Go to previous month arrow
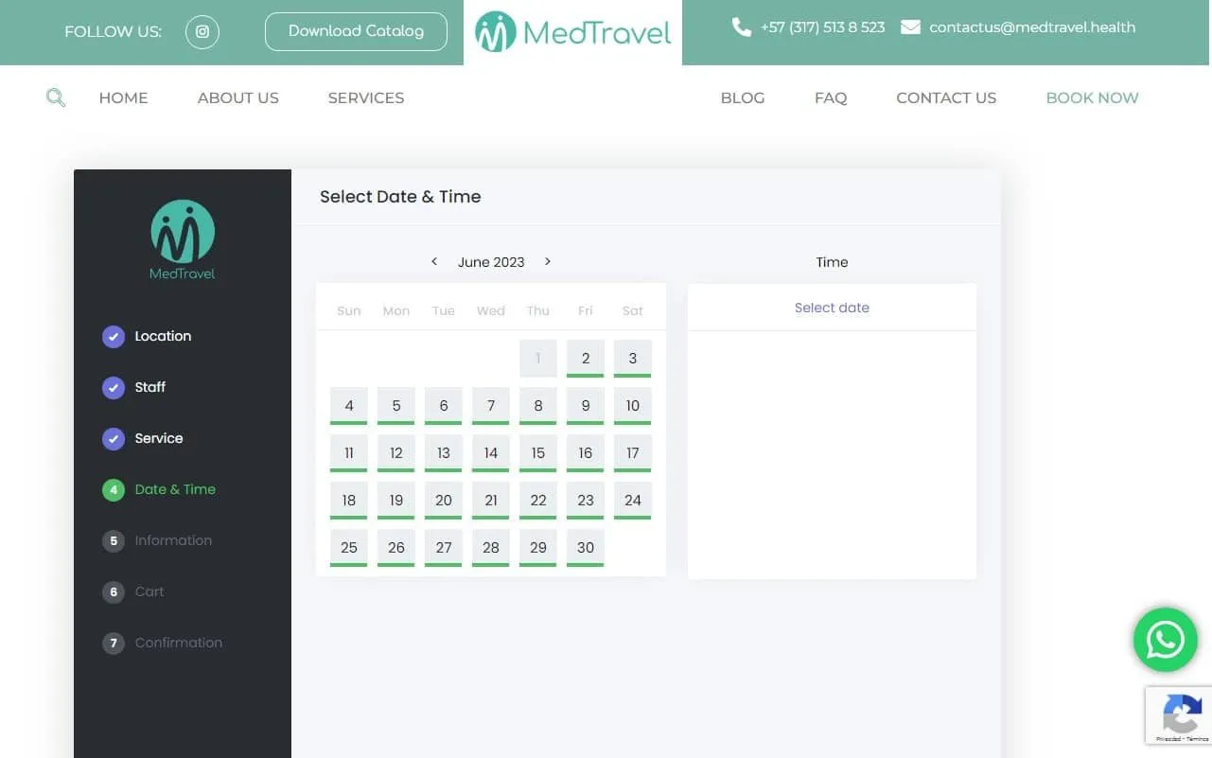Image resolution: width=1212 pixels, height=758 pixels. click(x=434, y=261)
